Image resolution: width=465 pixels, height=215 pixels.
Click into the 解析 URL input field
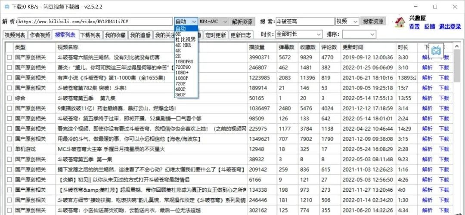[x=95, y=21]
